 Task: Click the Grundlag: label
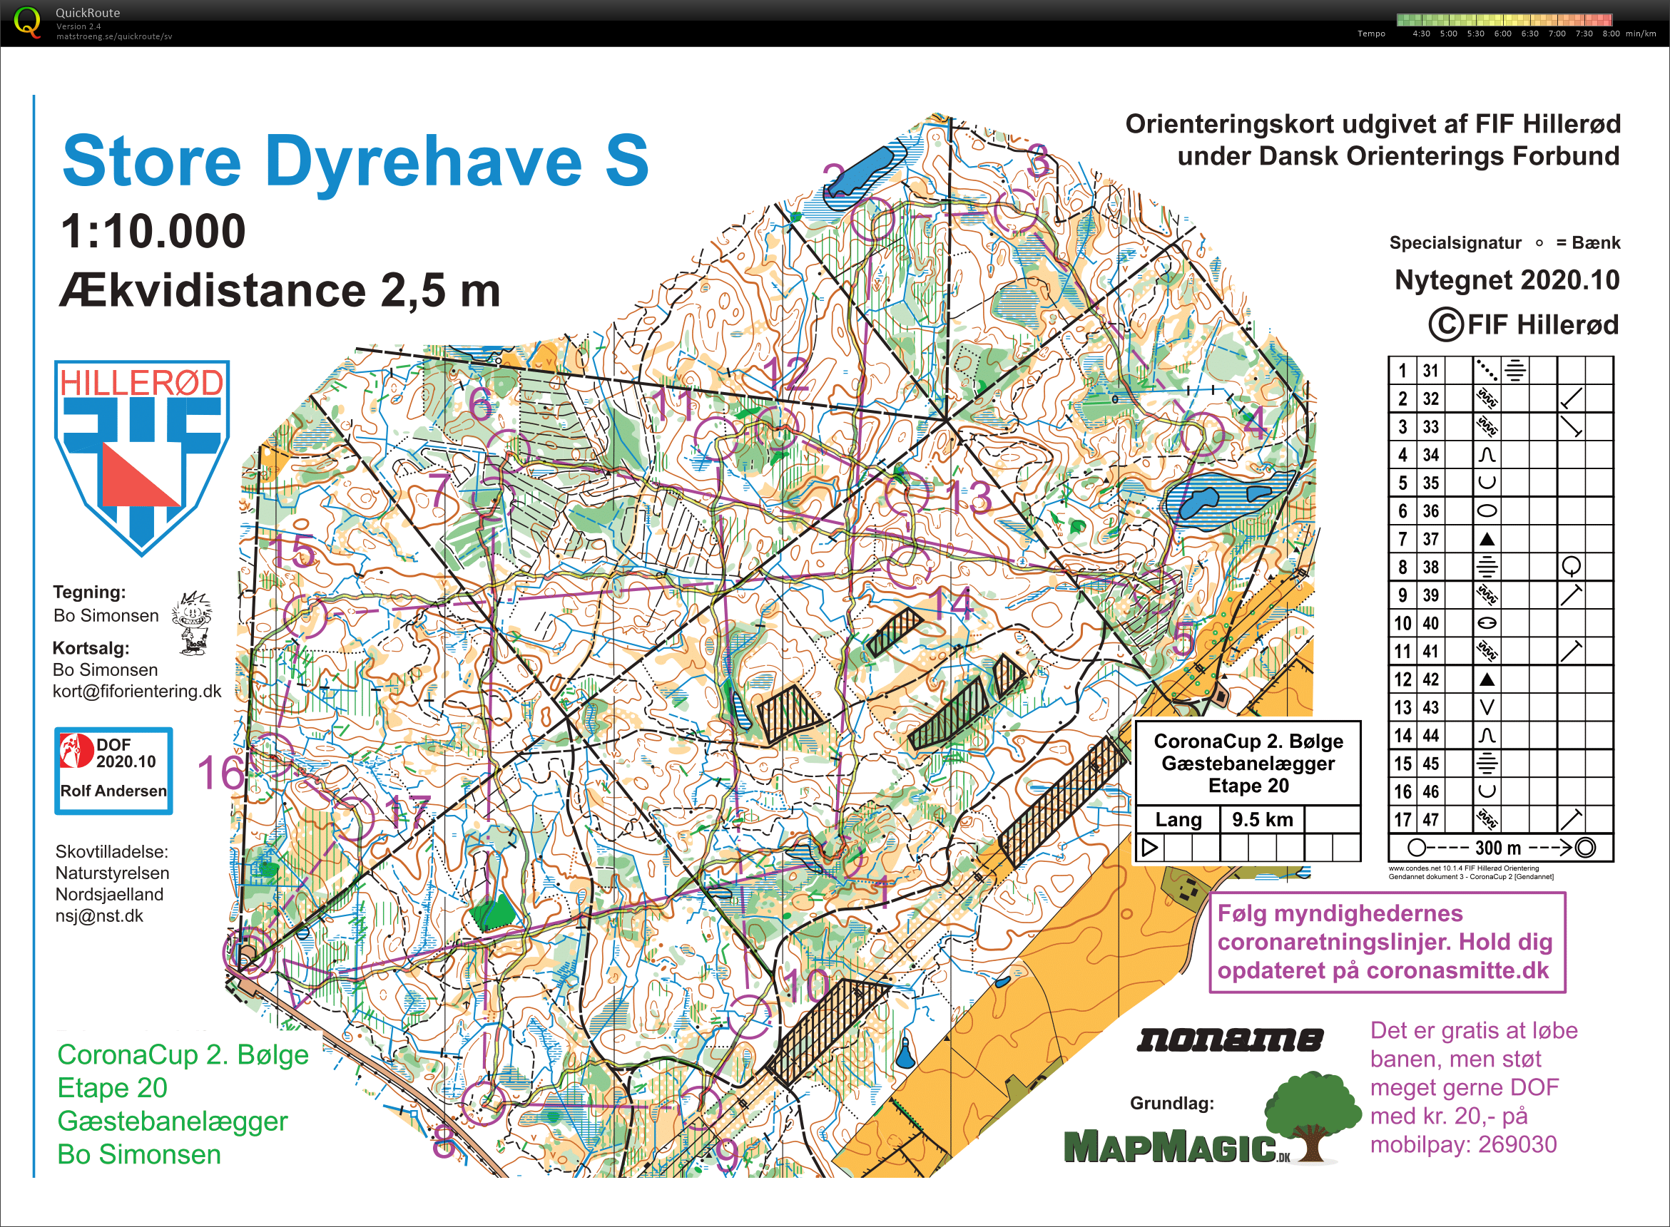(x=1172, y=1103)
